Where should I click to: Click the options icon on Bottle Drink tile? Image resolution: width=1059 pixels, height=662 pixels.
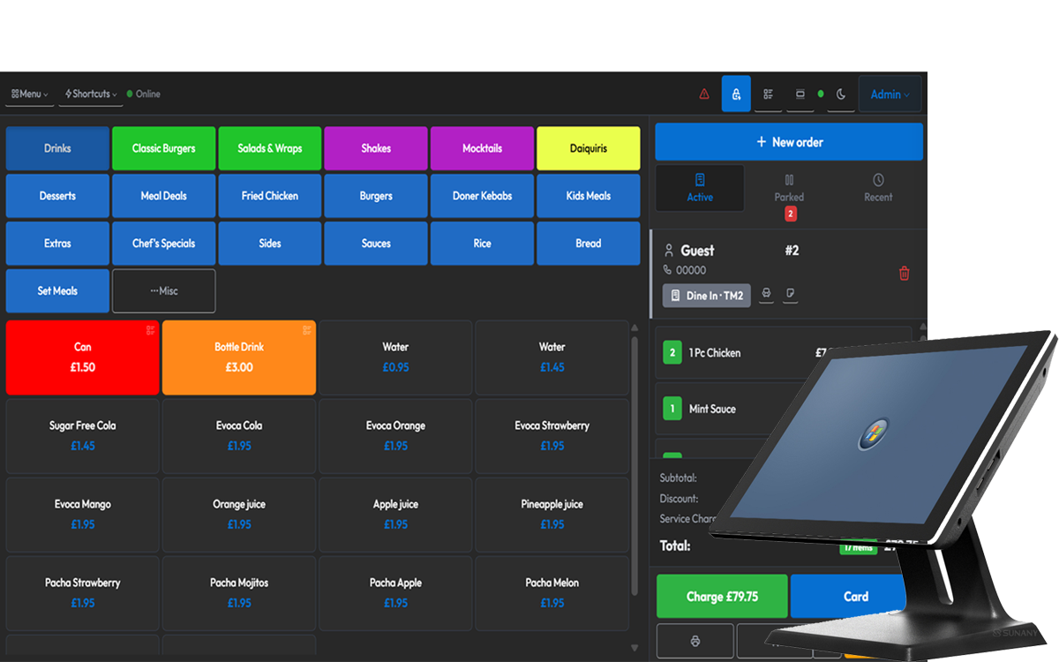(x=307, y=330)
